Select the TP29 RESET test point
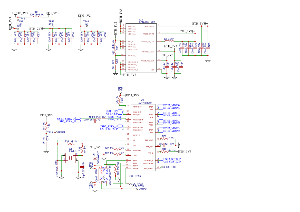This screenshot has height=212, width=300. (56, 133)
